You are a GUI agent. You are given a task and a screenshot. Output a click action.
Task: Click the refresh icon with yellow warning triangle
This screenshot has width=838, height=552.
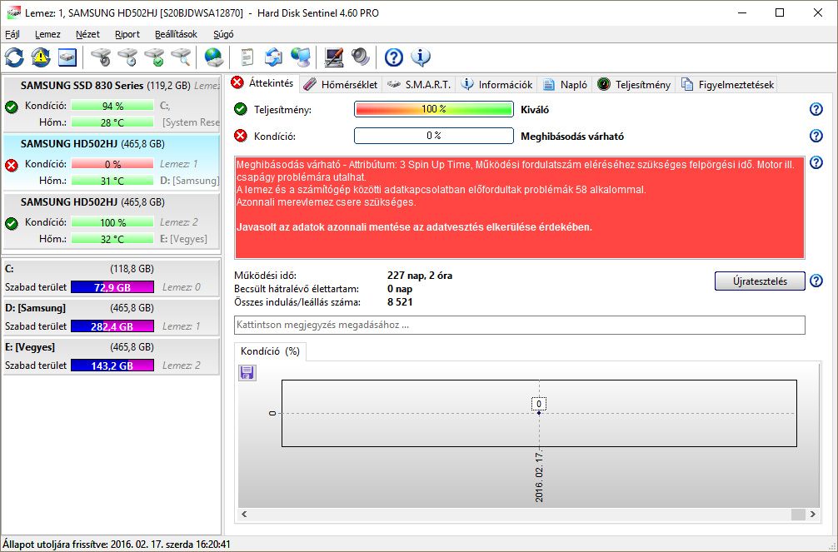tap(41, 57)
